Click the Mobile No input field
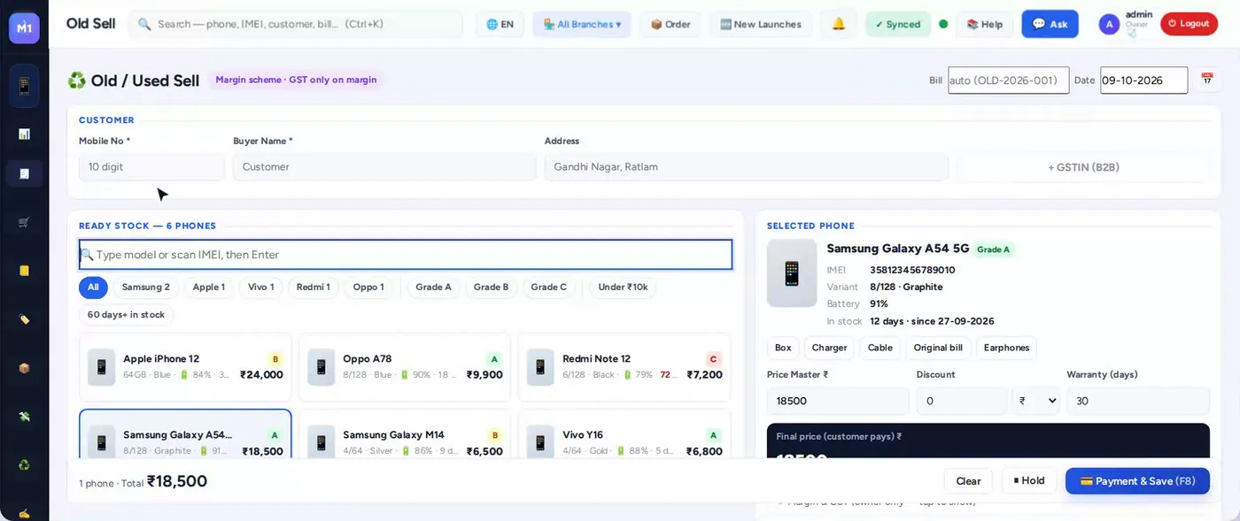This screenshot has height=521, width=1240. 151,167
